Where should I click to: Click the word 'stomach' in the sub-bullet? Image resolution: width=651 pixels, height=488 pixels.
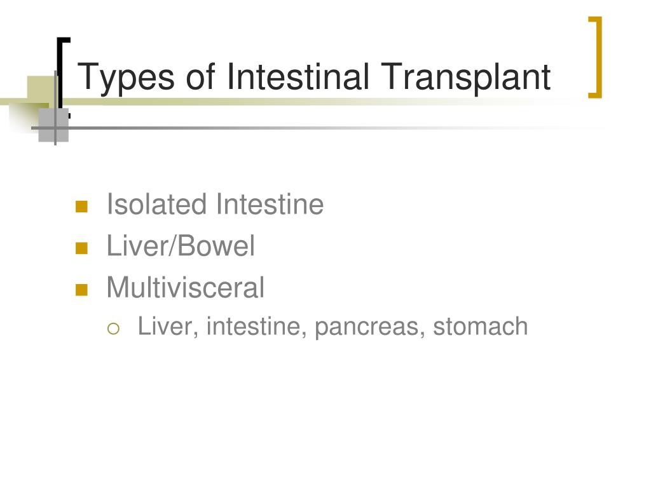point(481,327)
